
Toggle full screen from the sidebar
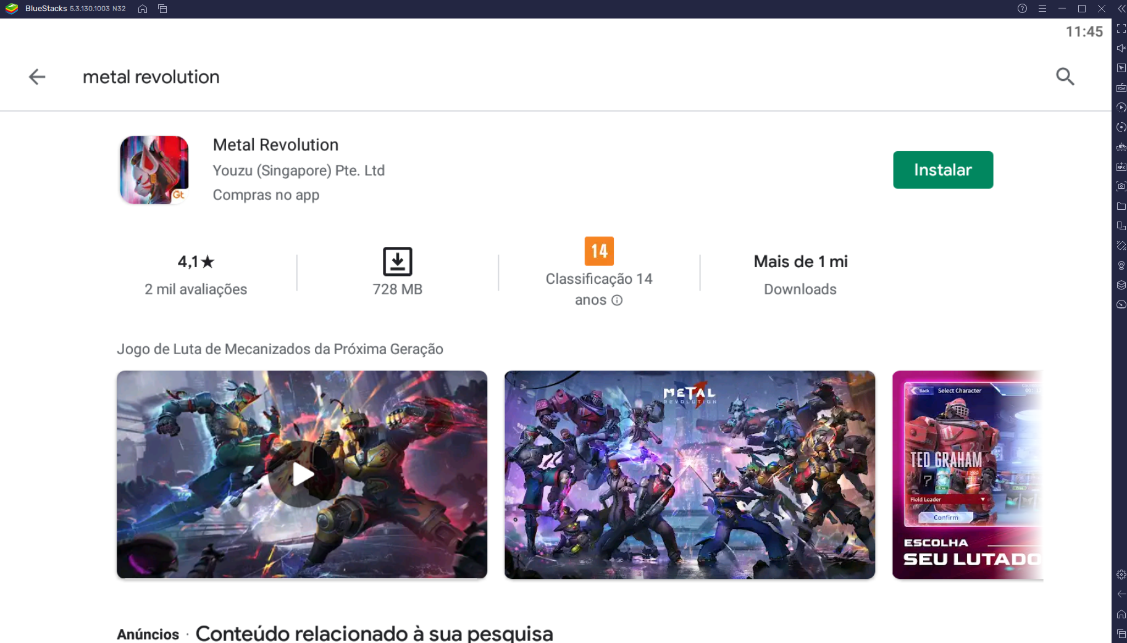point(1121,28)
